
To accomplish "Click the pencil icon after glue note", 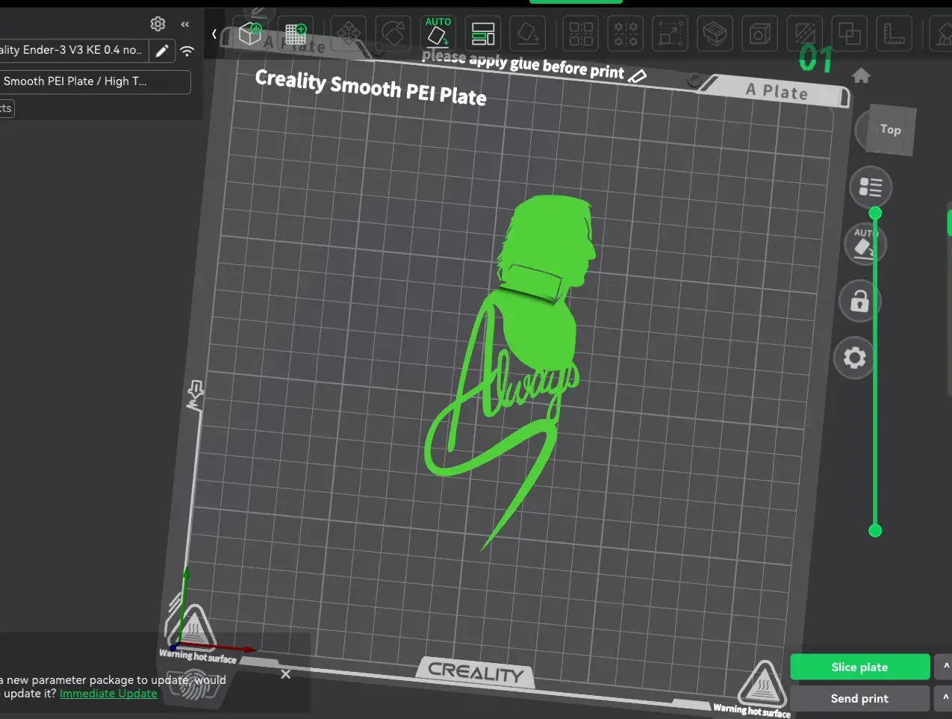I will [637, 75].
